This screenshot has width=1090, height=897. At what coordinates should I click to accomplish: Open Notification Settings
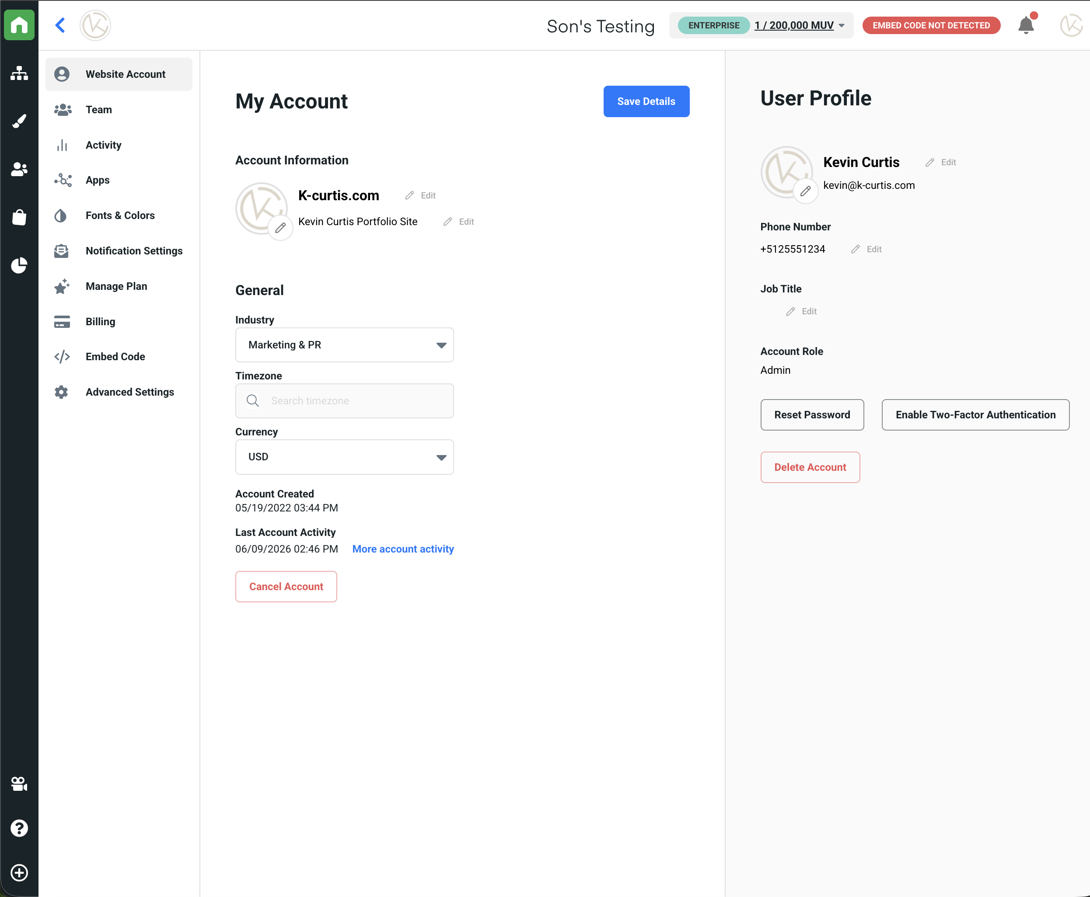(x=119, y=250)
